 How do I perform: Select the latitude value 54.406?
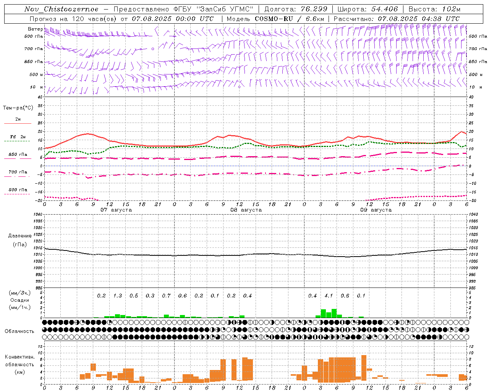[x=384, y=9]
